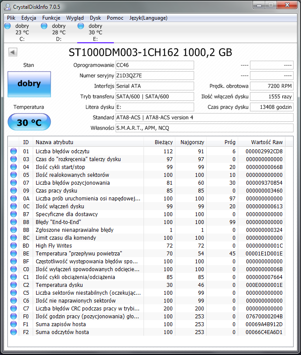Select row 'Ilość nie naprawionych sektorów'

point(147,301)
